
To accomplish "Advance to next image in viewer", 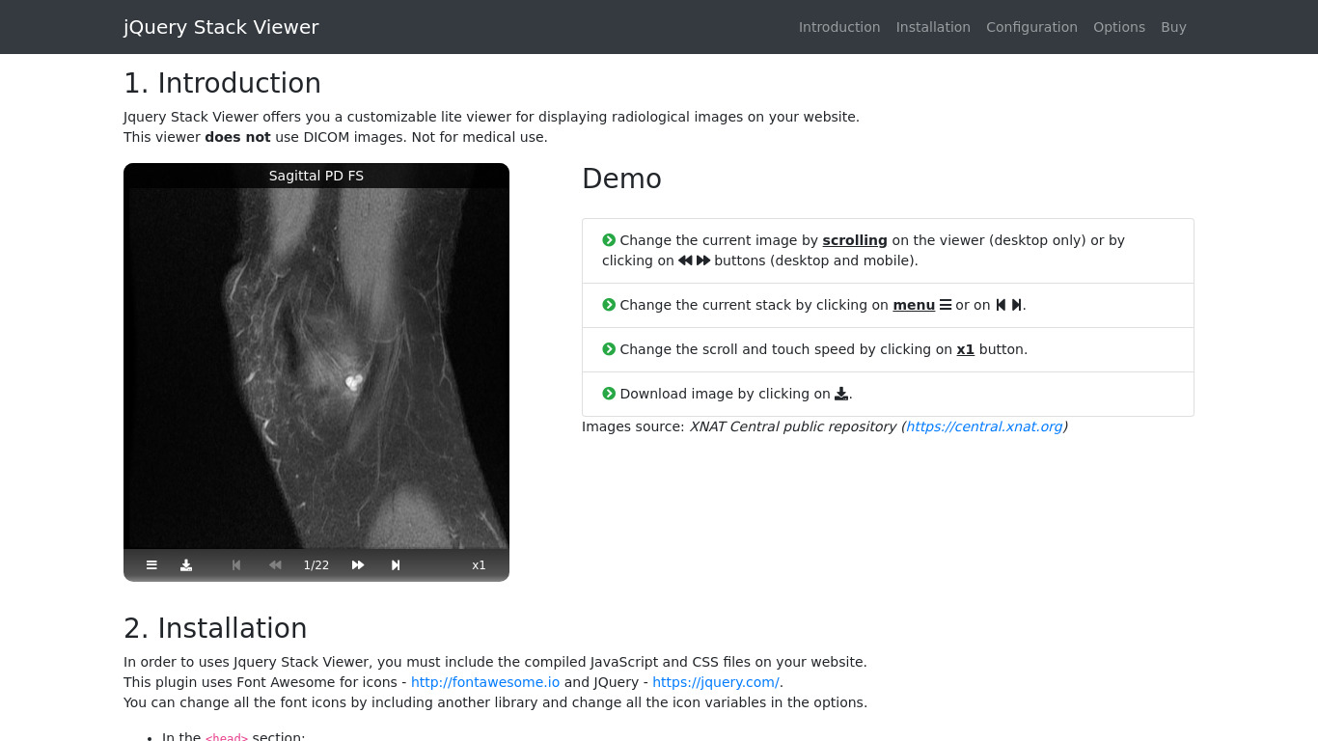I will pyautogui.click(x=358, y=565).
